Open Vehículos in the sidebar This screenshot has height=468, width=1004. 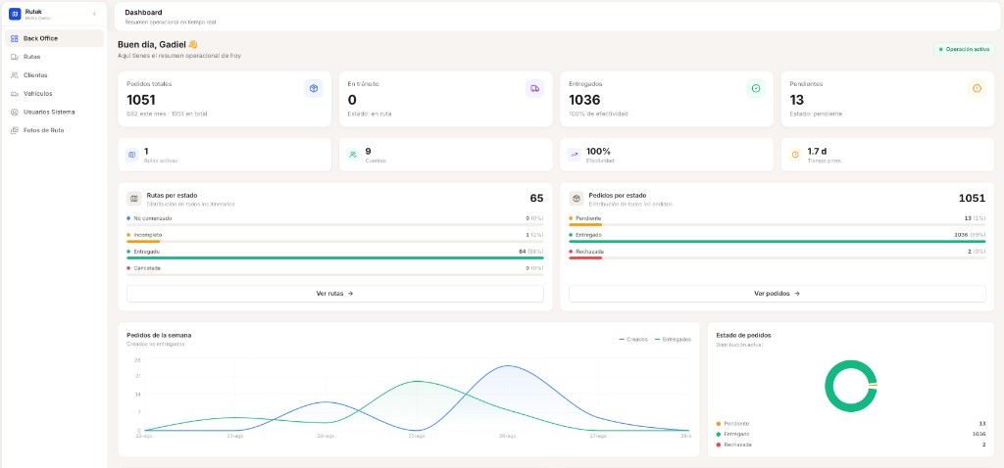(55, 93)
